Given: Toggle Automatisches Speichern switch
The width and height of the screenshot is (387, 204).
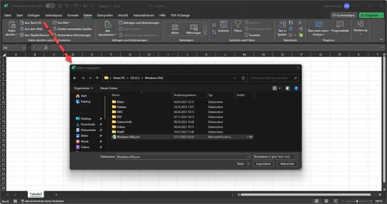Looking at the screenshot, I should tap(50, 6).
